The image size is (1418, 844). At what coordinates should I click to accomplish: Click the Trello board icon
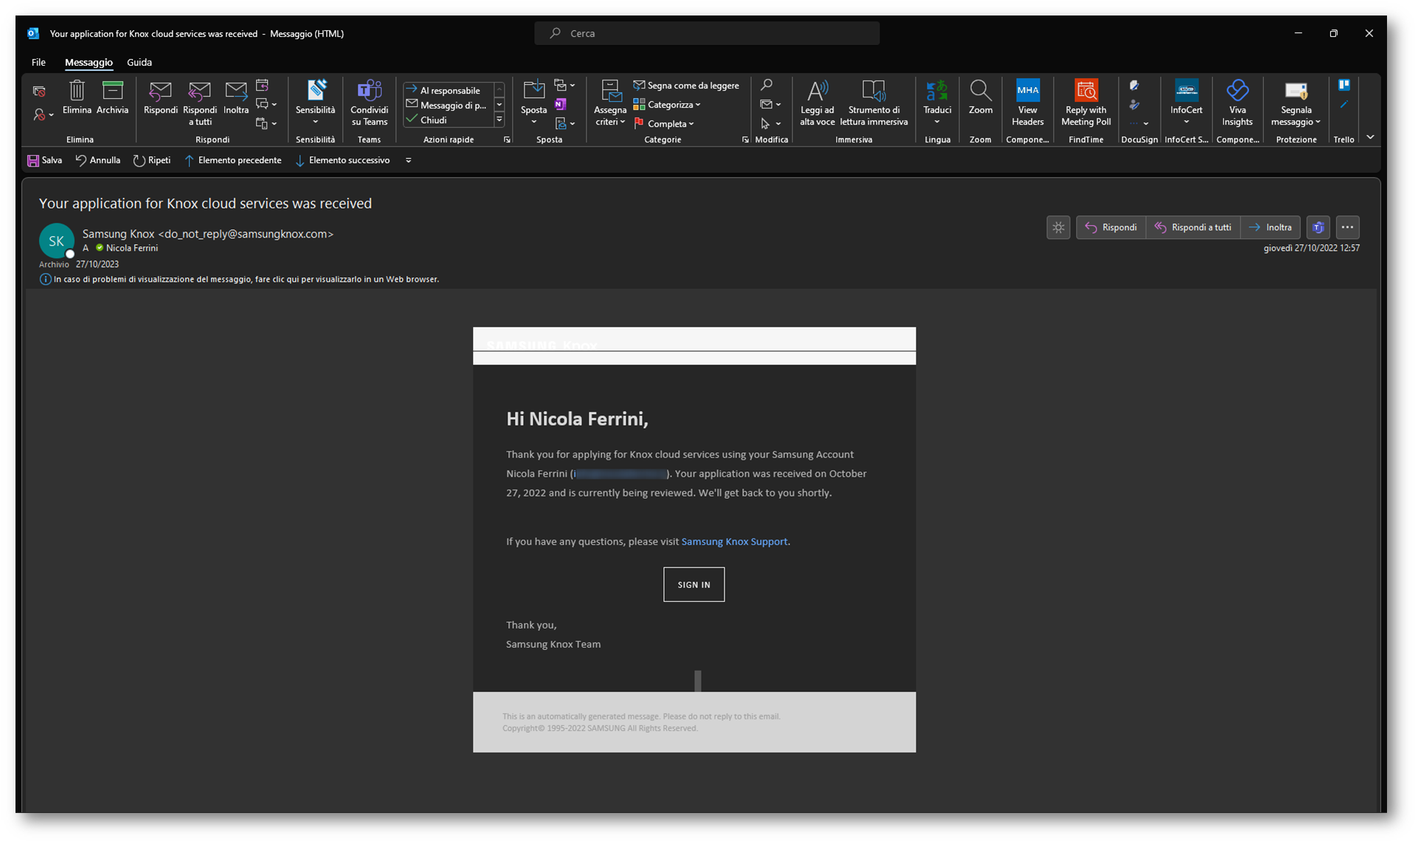pyautogui.click(x=1344, y=85)
